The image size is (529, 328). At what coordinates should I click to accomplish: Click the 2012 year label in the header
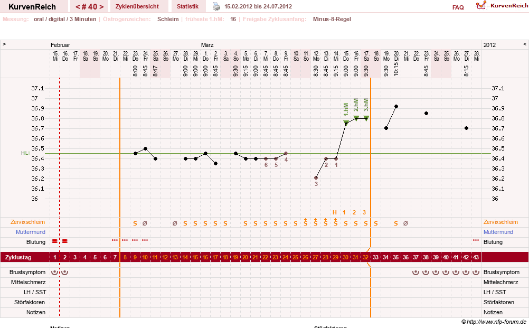coord(489,45)
